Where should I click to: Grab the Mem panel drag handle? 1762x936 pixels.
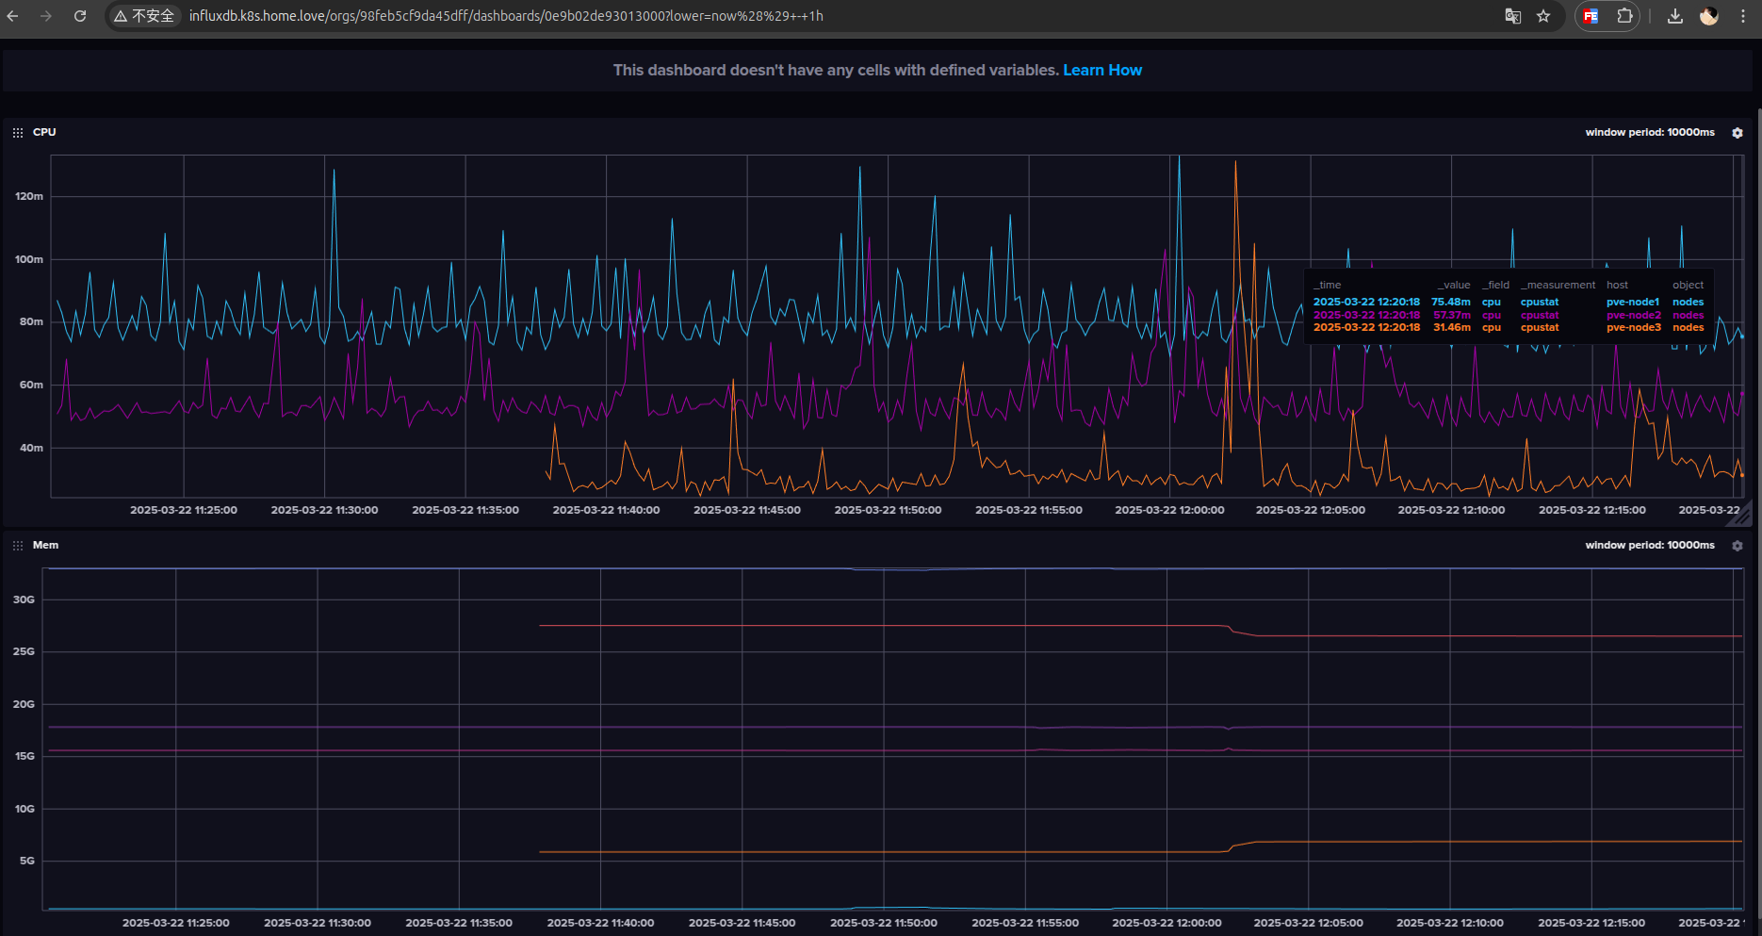(18, 545)
